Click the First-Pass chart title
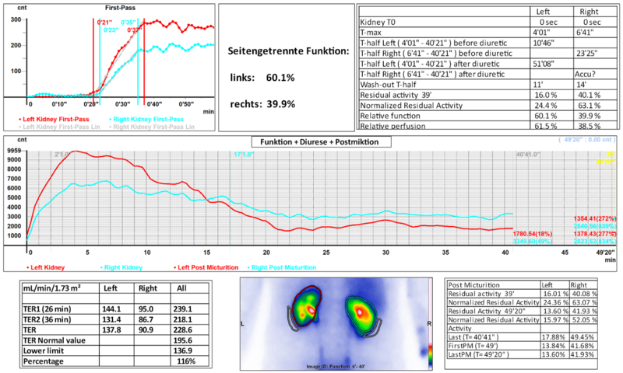The height and width of the screenshot is (373, 623). [119, 8]
